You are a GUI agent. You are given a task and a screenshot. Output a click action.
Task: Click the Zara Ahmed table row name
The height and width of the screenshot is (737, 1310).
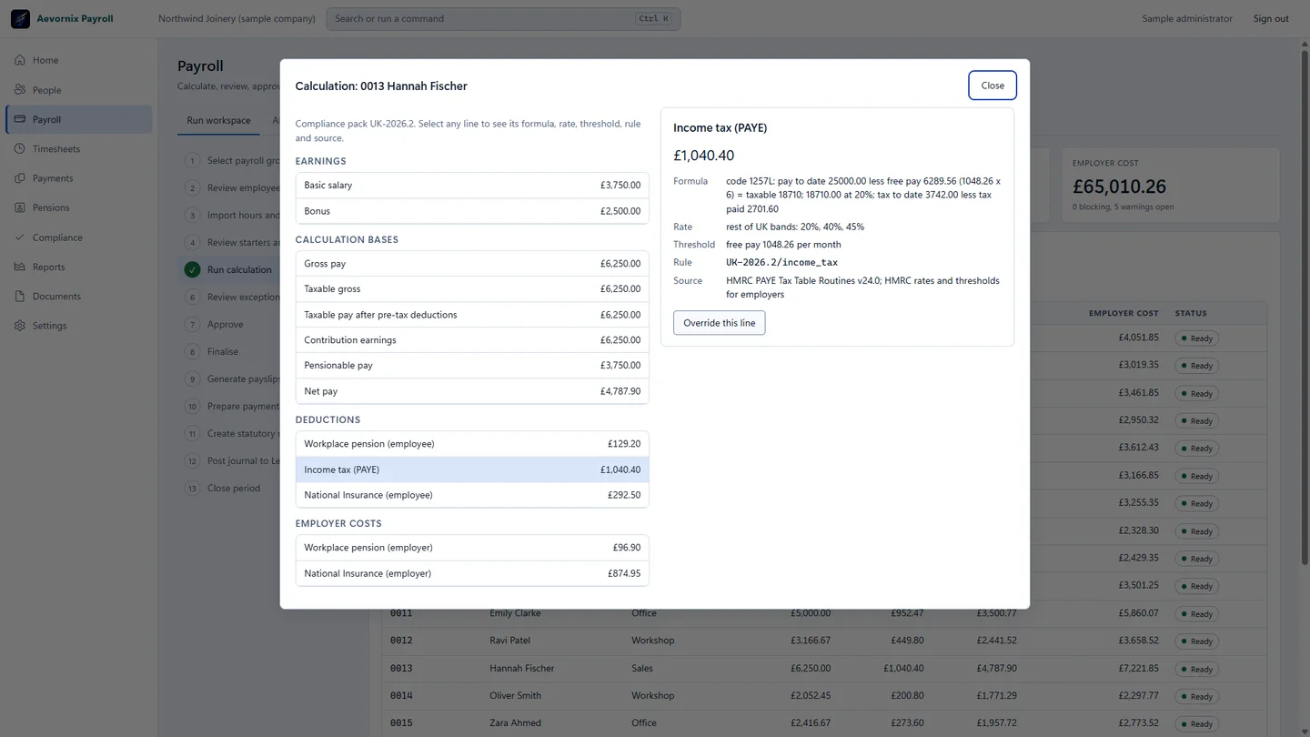pyautogui.click(x=515, y=722)
